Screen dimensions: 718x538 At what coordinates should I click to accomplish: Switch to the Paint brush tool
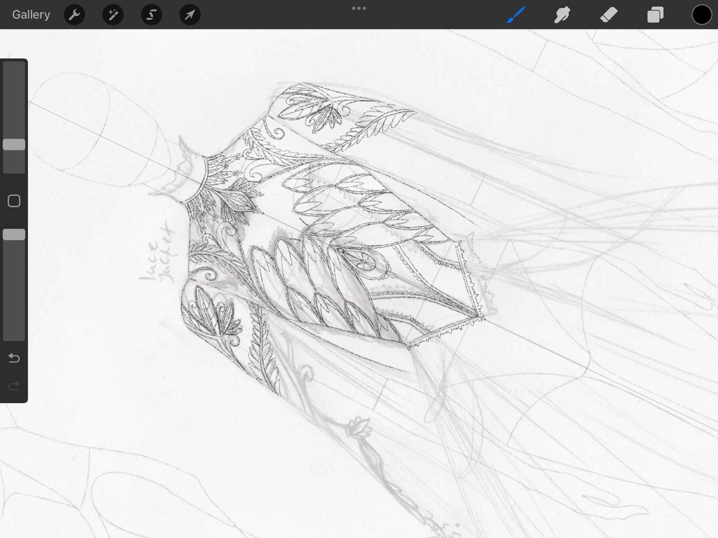(x=516, y=15)
